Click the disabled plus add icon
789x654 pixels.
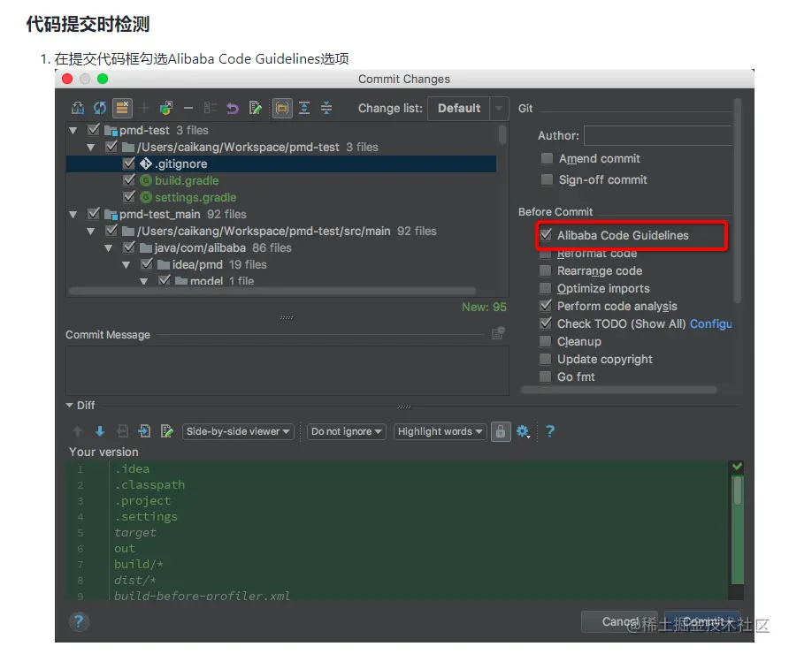coord(144,108)
